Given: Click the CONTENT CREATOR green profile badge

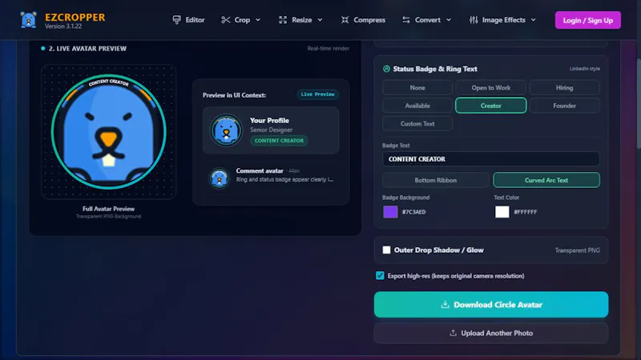Looking at the screenshot, I should tap(279, 141).
